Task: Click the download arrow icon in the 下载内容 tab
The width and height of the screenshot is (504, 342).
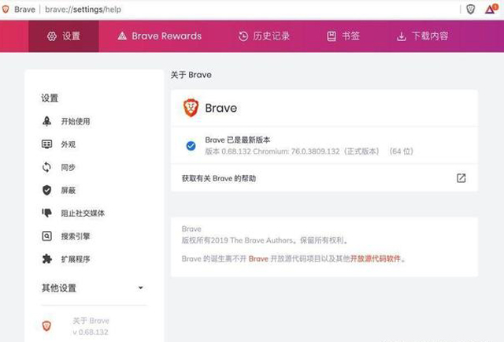Action: [x=401, y=36]
